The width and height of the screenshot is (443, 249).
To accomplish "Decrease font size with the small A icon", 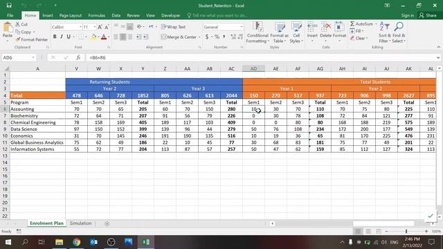I will pyautogui.click(x=107, y=27).
